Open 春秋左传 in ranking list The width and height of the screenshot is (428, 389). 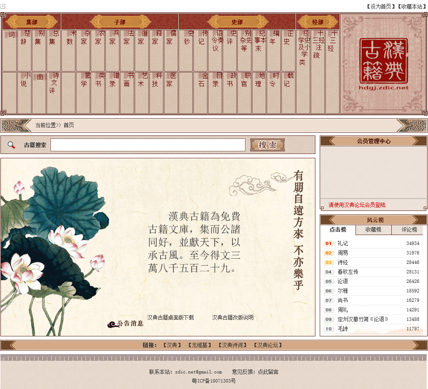point(348,272)
